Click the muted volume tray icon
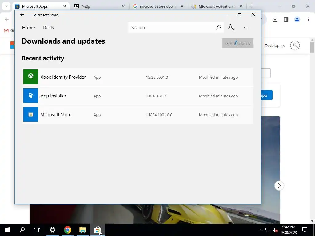 tap(275, 230)
